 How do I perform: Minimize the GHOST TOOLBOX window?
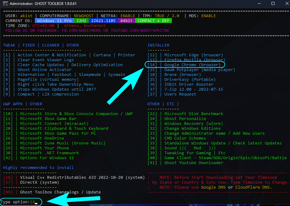(x=259, y=3)
